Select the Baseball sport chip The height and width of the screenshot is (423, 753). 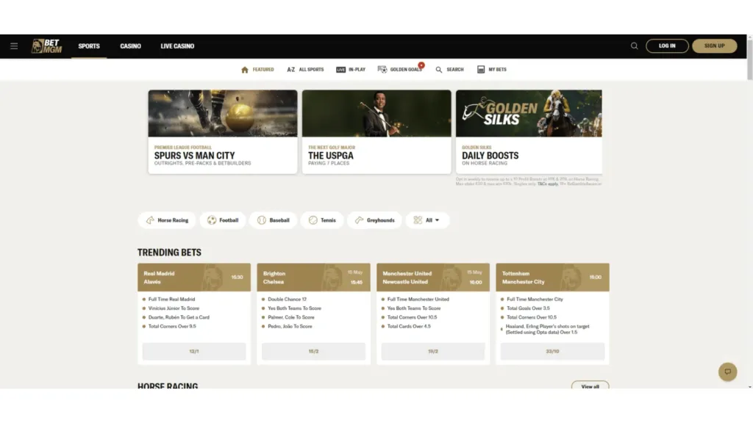pyautogui.click(x=274, y=220)
